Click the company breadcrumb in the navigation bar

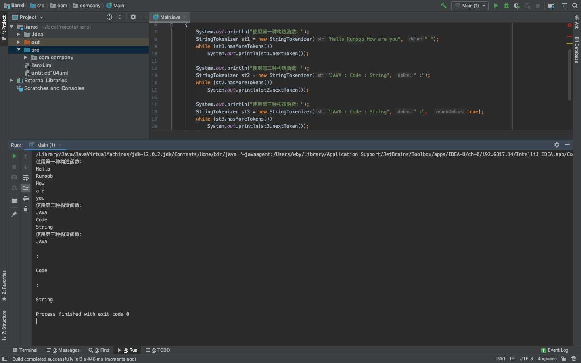point(87,6)
